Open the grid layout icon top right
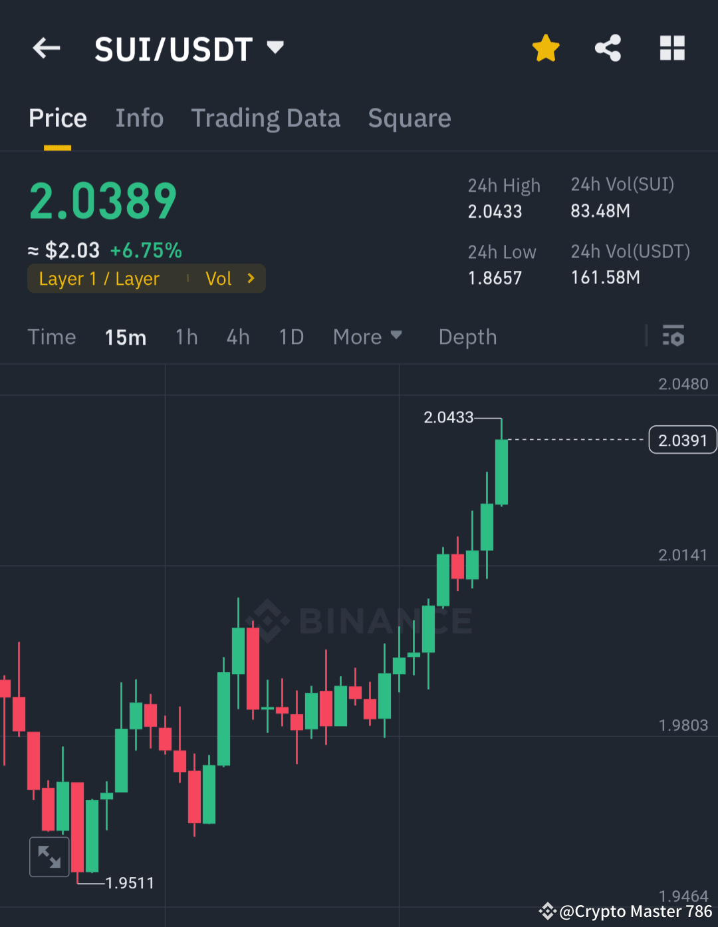Screen dimensions: 718x927 [671, 48]
